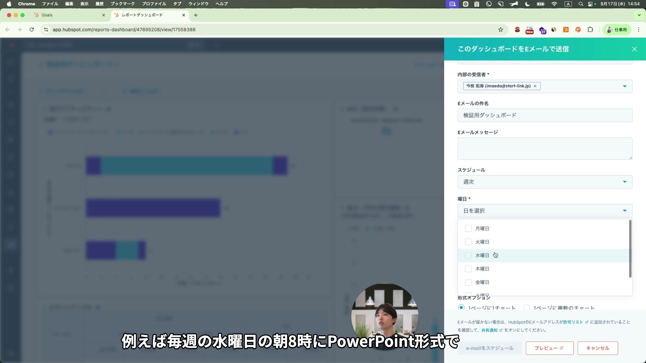Expand the 日を選択 weekday dropdown
Screen dimensions: 646x363
pos(544,211)
